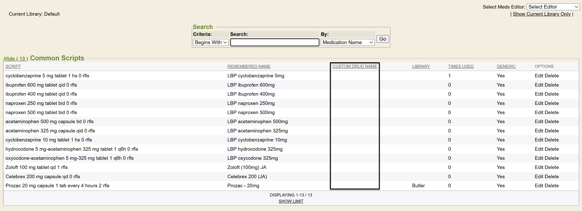Edit the Celebrex 200 mg script
The image size is (582, 211).
(x=539, y=177)
